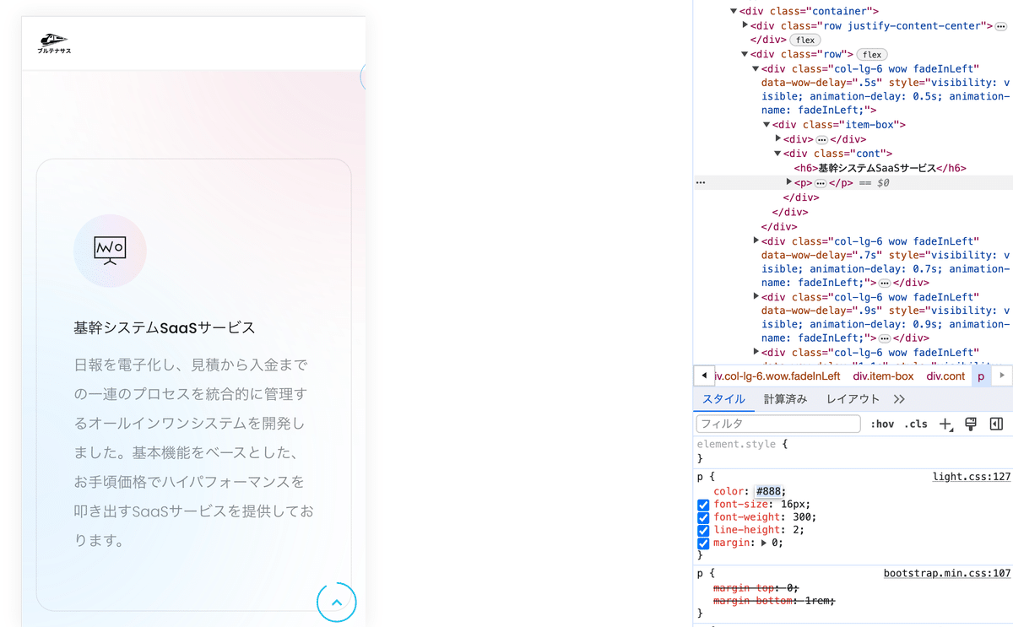
Task: Click the new style rule plus icon
Action: [946, 424]
